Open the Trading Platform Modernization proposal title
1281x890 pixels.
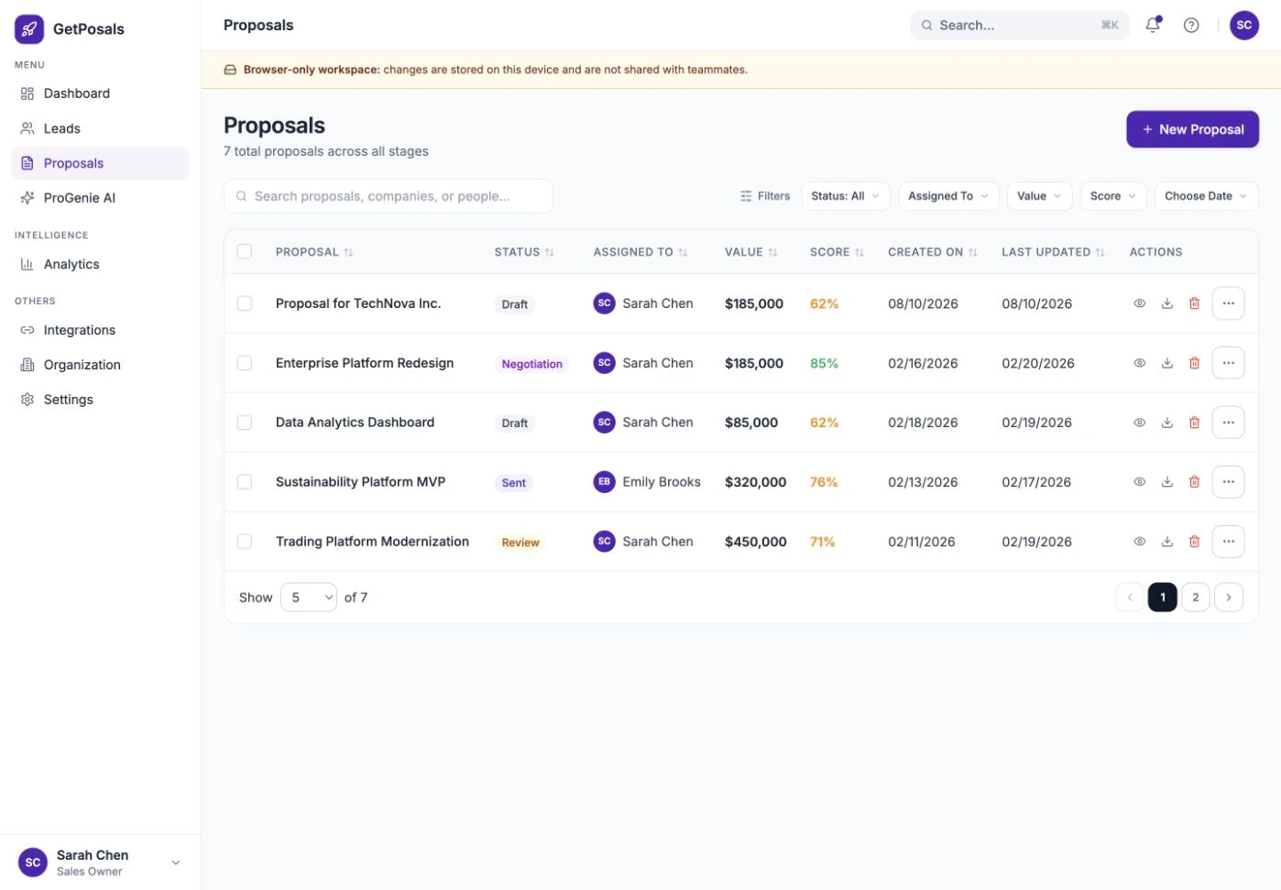pos(372,542)
